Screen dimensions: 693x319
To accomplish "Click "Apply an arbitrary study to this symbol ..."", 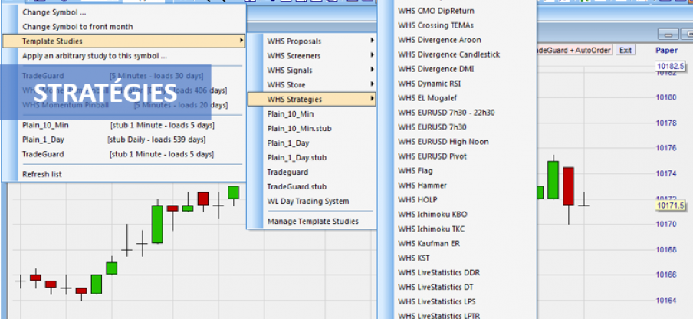I will coord(123,56).
